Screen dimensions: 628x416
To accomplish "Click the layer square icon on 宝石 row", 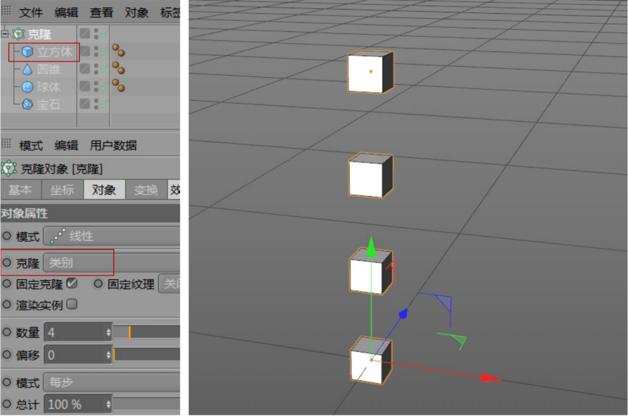I will 84,103.
